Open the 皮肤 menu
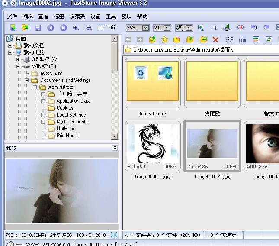The height and width of the screenshot is (246, 279). point(126,16)
